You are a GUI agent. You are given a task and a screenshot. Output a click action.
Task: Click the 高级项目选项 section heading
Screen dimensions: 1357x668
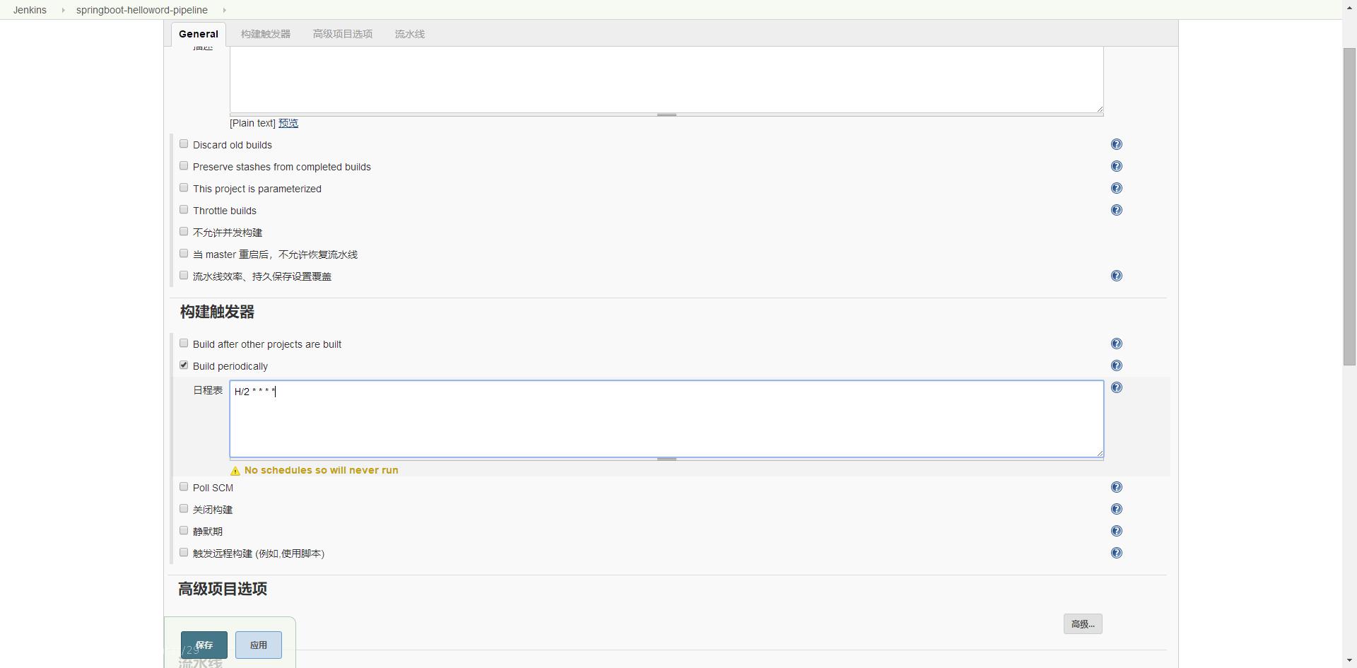[x=223, y=589]
